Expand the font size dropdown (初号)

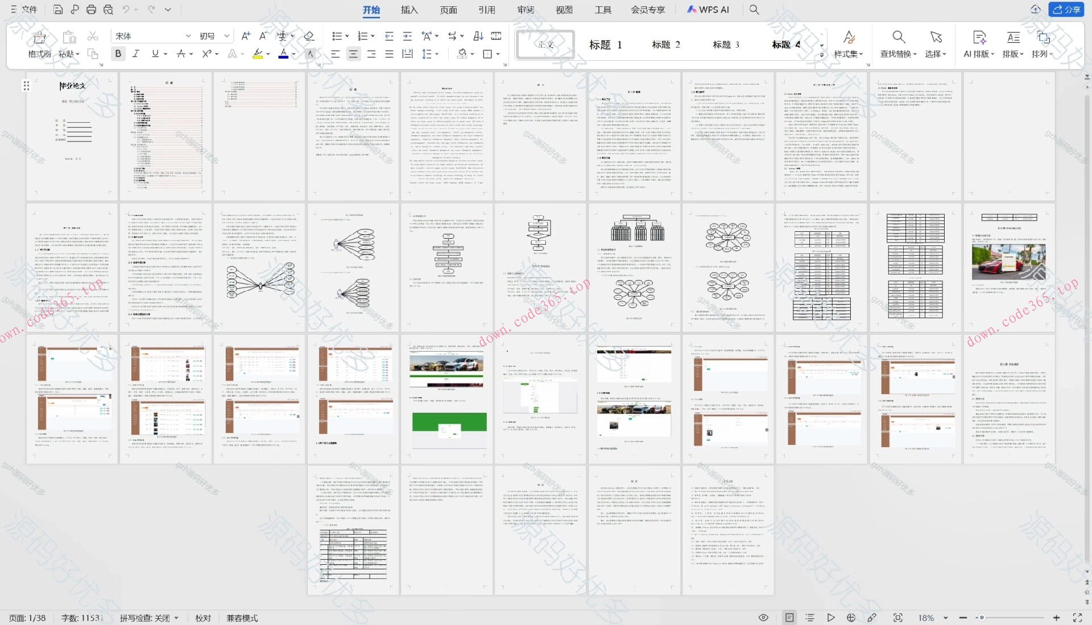click(226, 36)
